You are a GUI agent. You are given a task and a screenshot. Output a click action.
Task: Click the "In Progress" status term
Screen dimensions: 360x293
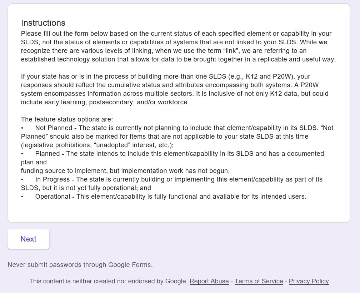tap(52, 179)
